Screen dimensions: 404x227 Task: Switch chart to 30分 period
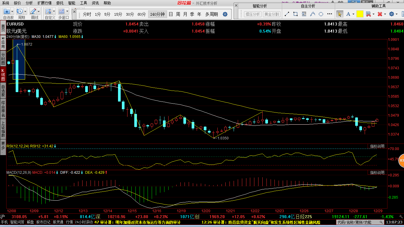[130, 14]
